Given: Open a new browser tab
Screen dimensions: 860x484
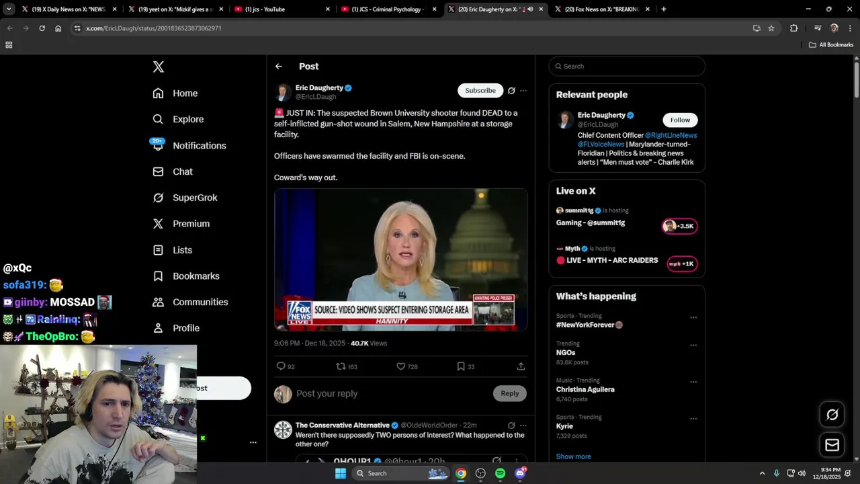Looking at the screenshot, I should pyautogui.click(x=664, y=9).
